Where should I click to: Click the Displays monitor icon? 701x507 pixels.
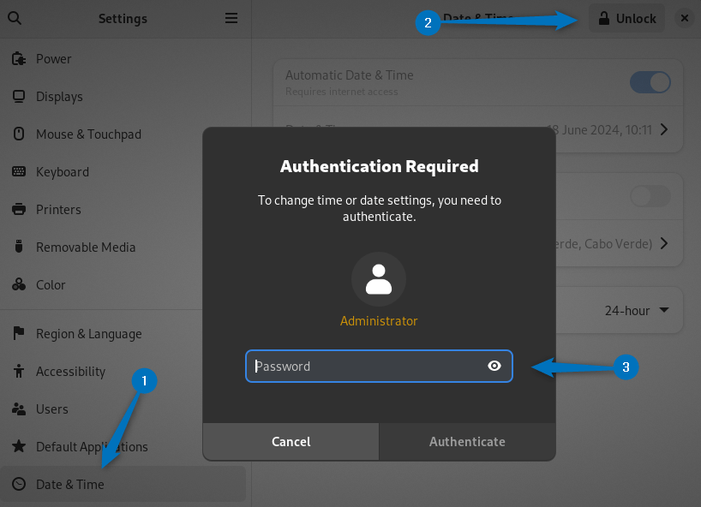pyautogui.click(x=18, y=97)
